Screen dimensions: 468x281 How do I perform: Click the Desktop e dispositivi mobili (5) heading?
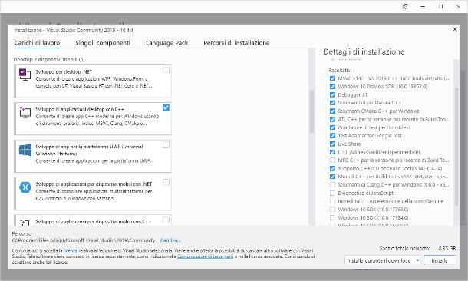(x=49, y=59)
